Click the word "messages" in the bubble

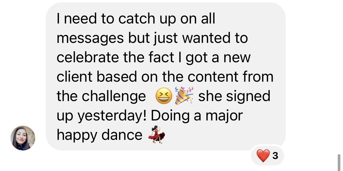click(x=90, y=38)
